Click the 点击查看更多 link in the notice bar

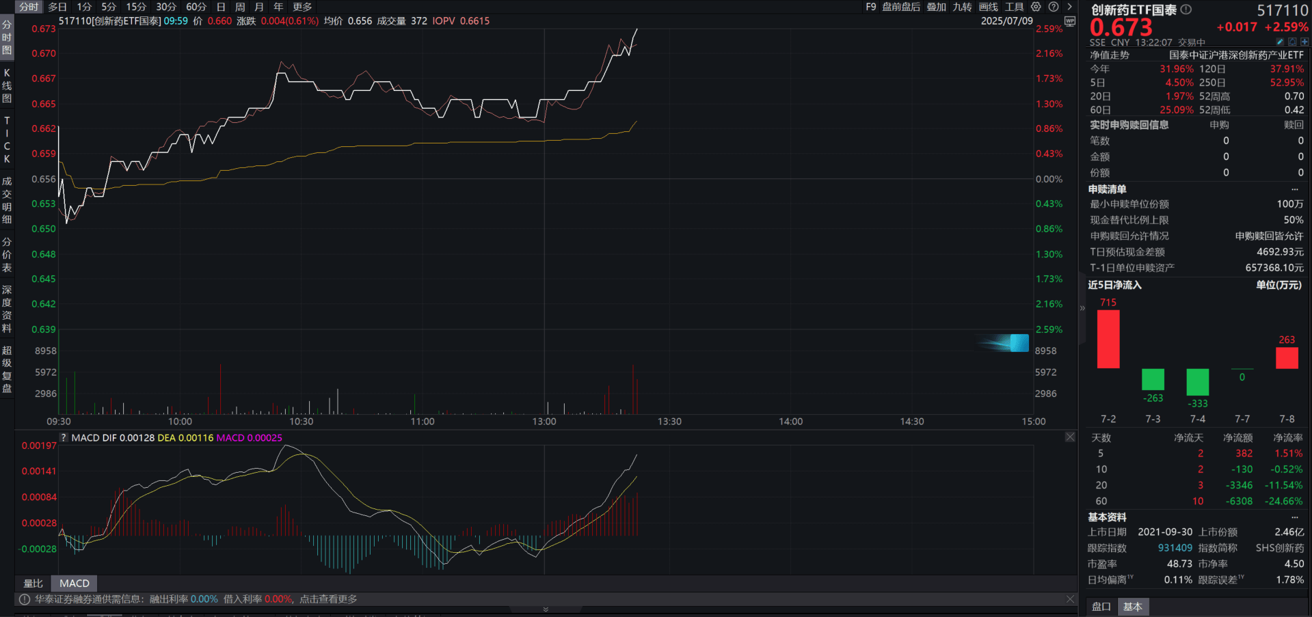[329, 599]
